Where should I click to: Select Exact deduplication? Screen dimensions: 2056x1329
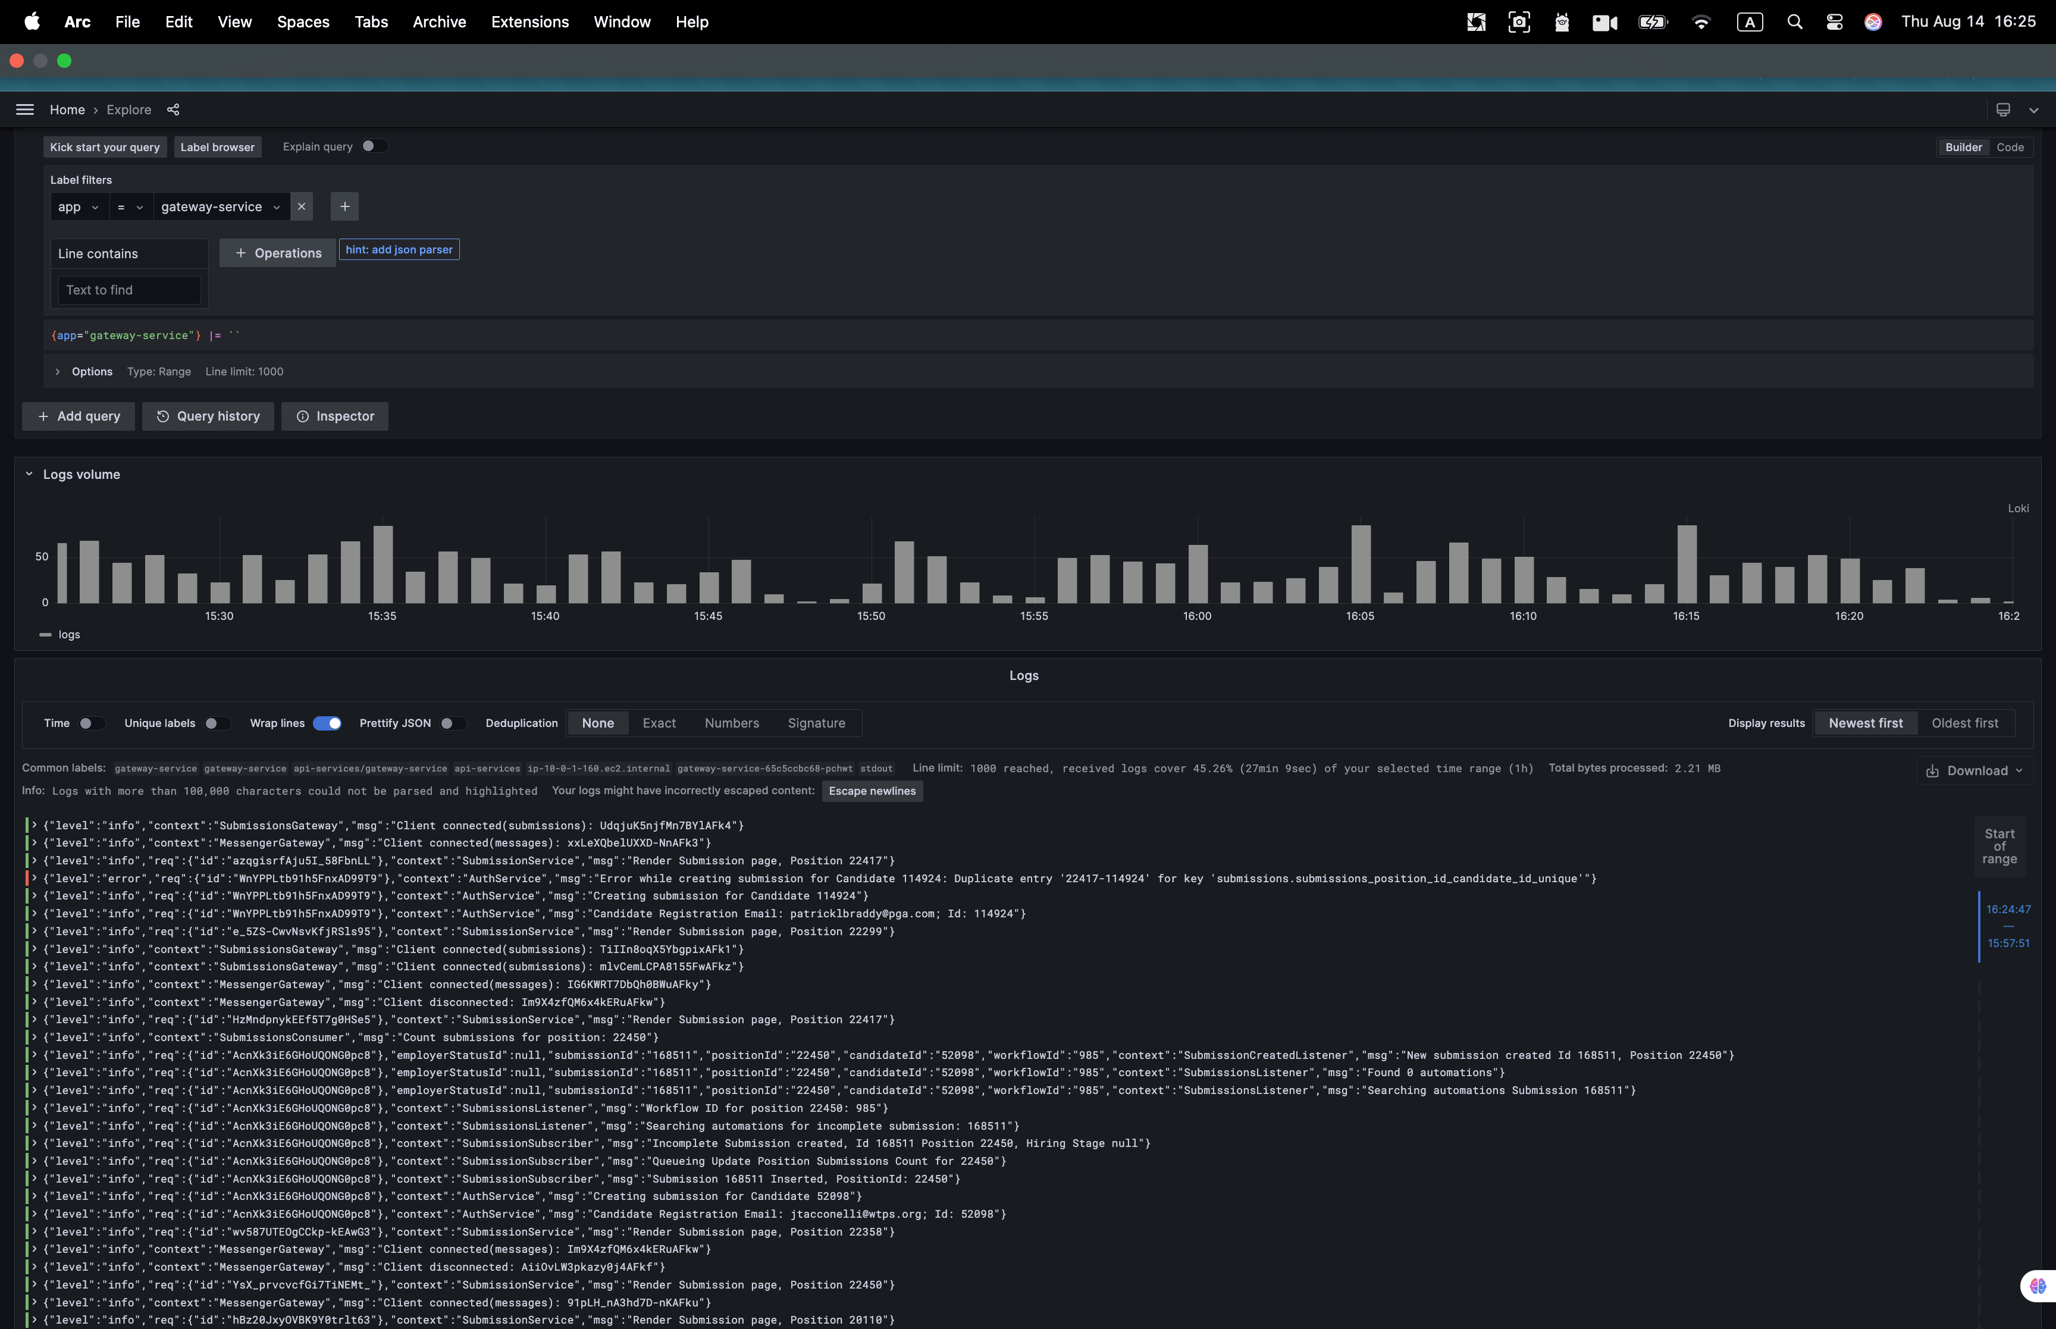tap(659, 723)
